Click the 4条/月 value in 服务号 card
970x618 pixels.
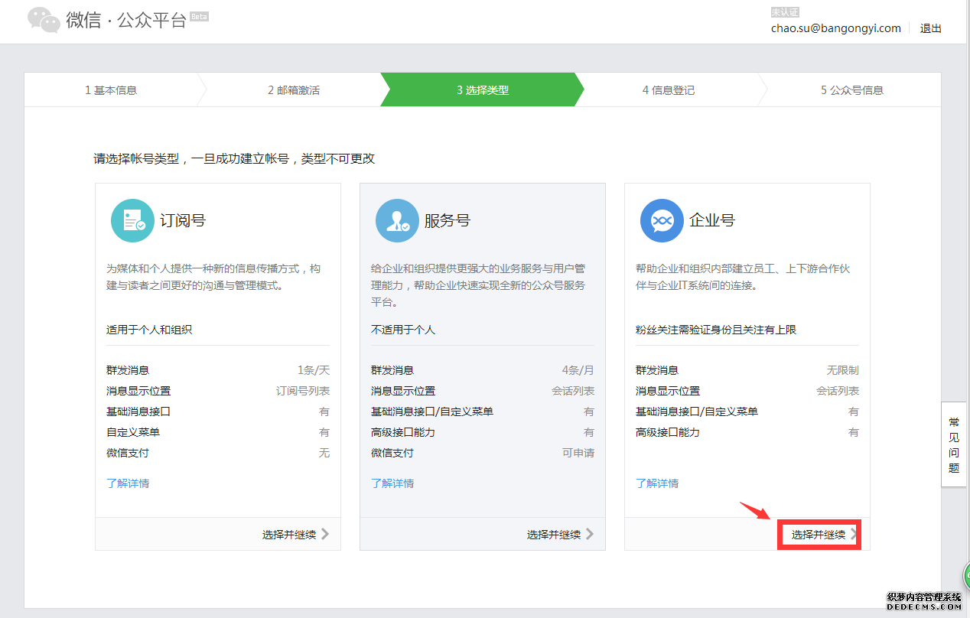click(578, 370)
